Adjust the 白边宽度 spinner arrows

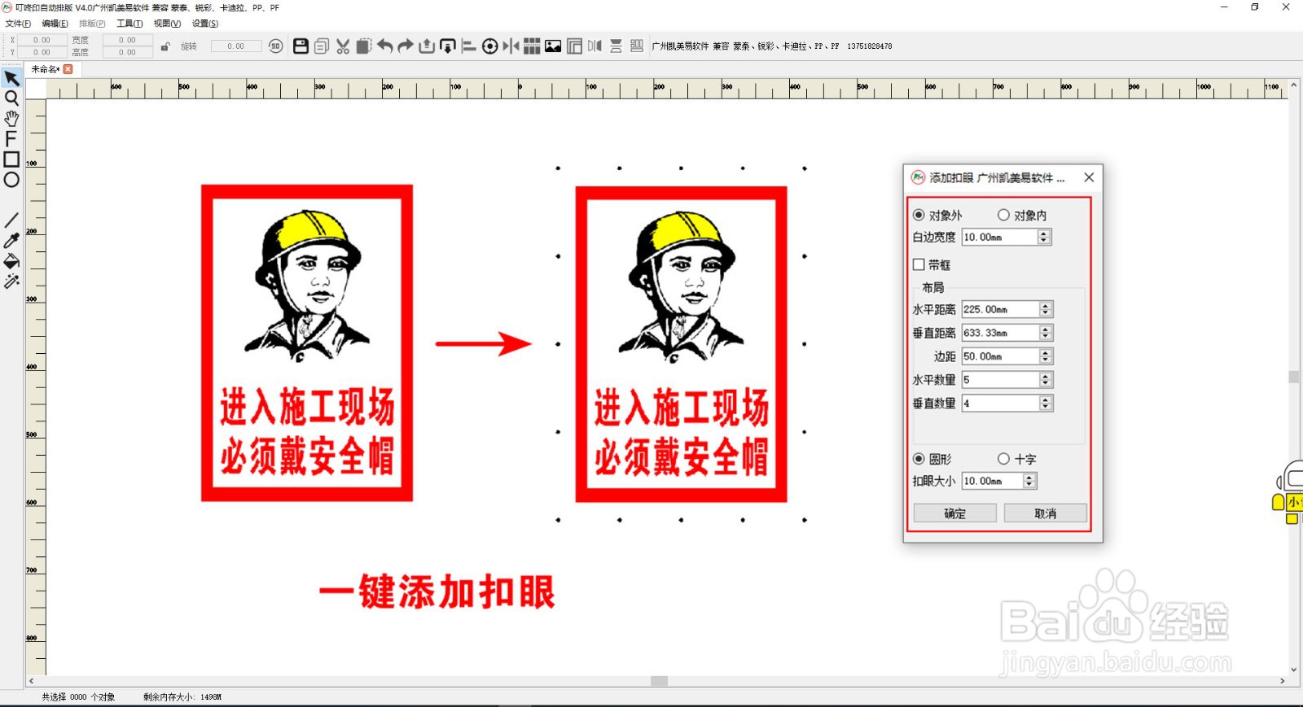(x=1044, y=237)
